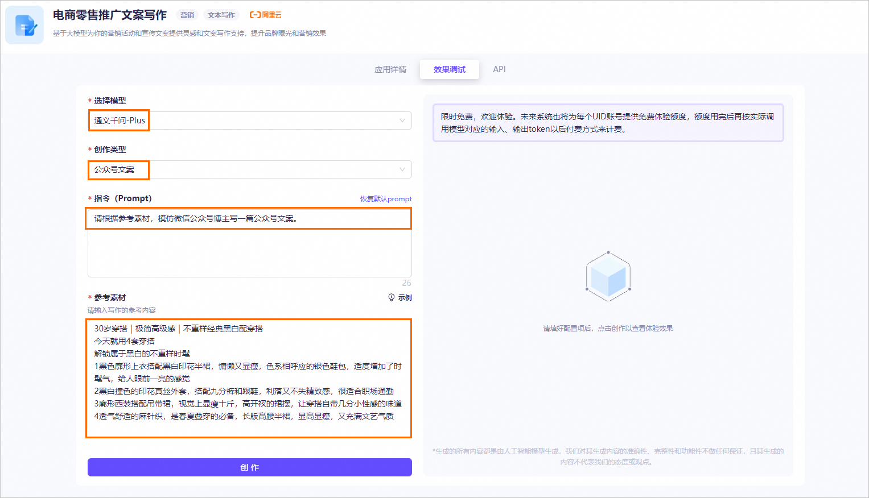Viewport: 869px width, 498px height.
Task: Click the 限时免费 notice text
Action: [x=608, y=123]
